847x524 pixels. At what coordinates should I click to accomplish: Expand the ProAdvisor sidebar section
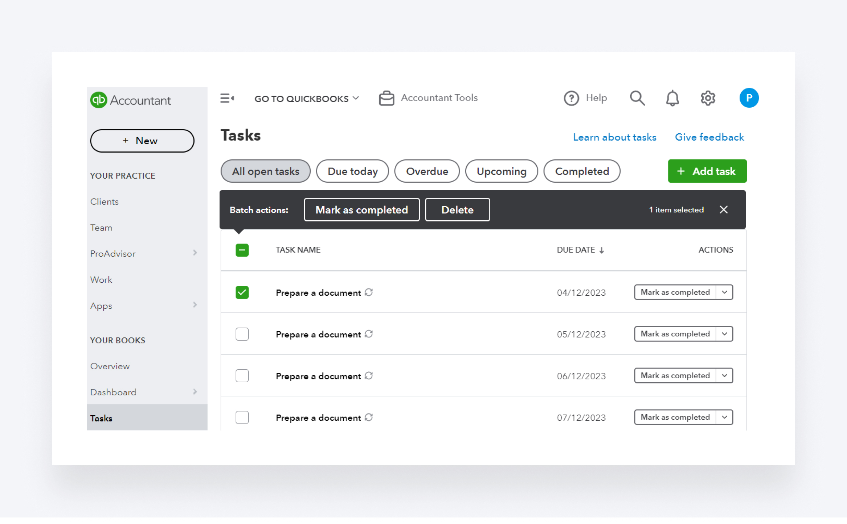pos(195,253)
